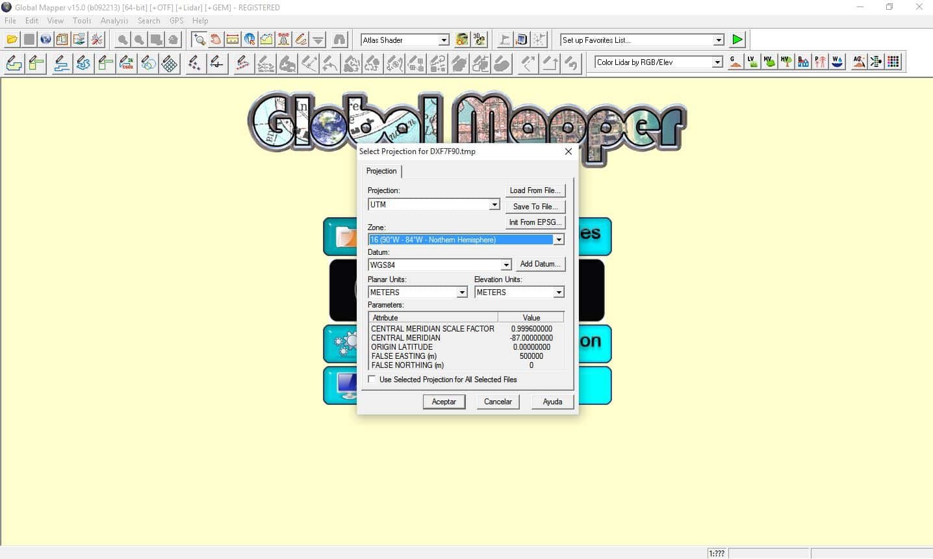Screen dimensions: 933x559
Task: Run favorite with green play arrow
Action: tap(737, 40)
